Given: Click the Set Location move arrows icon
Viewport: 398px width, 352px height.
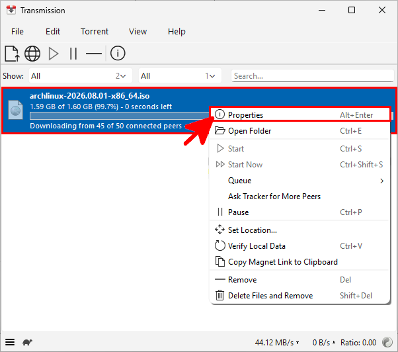Looking at the screenshot, I should [x=219, y=230].
